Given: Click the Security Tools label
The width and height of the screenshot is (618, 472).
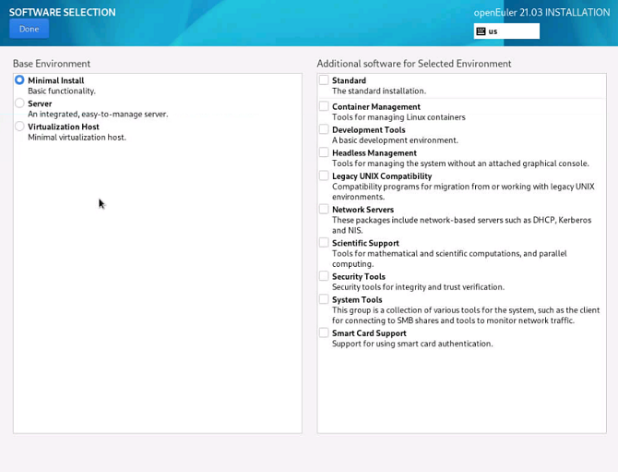Looking at the screenshot, I should 359,276.
